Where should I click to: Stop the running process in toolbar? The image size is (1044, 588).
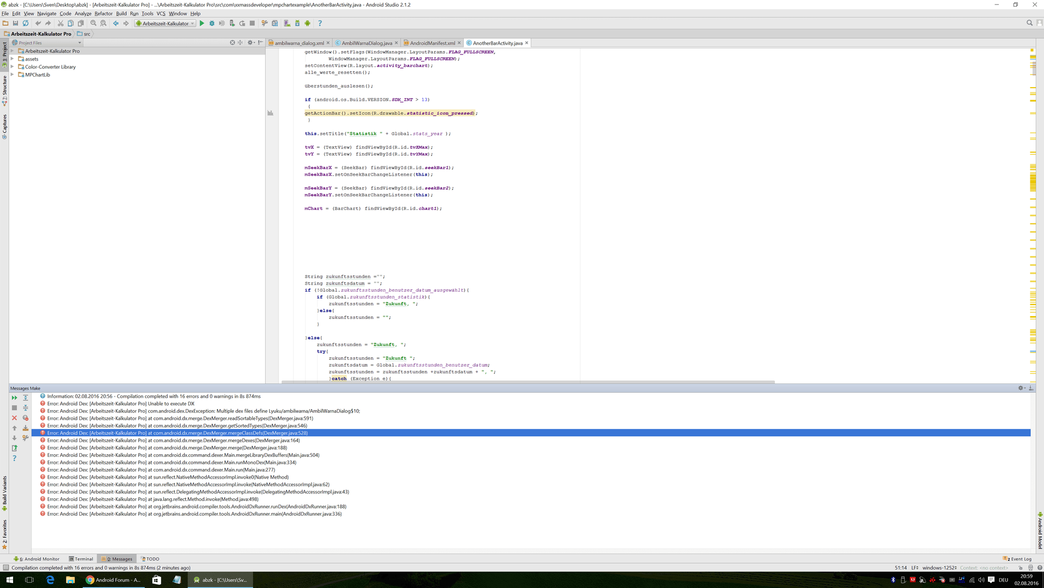(252, 23)
